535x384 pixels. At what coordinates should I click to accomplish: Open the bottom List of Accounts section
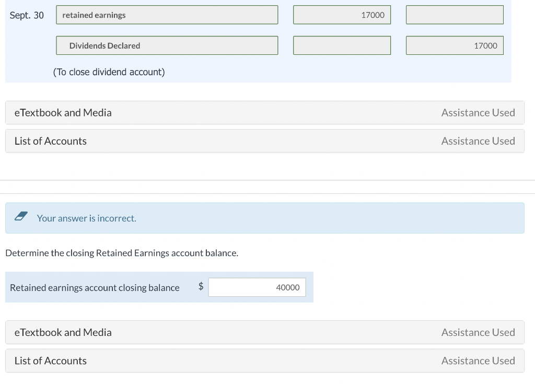(50, 360)
